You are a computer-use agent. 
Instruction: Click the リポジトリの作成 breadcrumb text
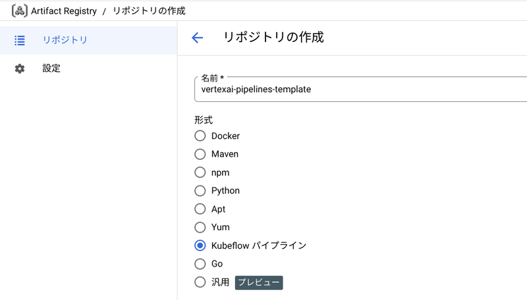149,11
